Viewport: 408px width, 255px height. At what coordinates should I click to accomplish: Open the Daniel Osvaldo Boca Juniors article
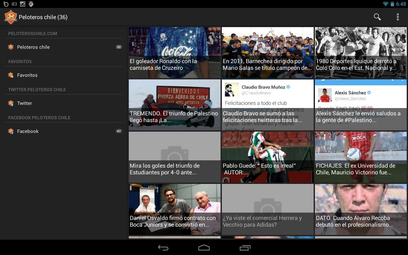pos(174,209)
